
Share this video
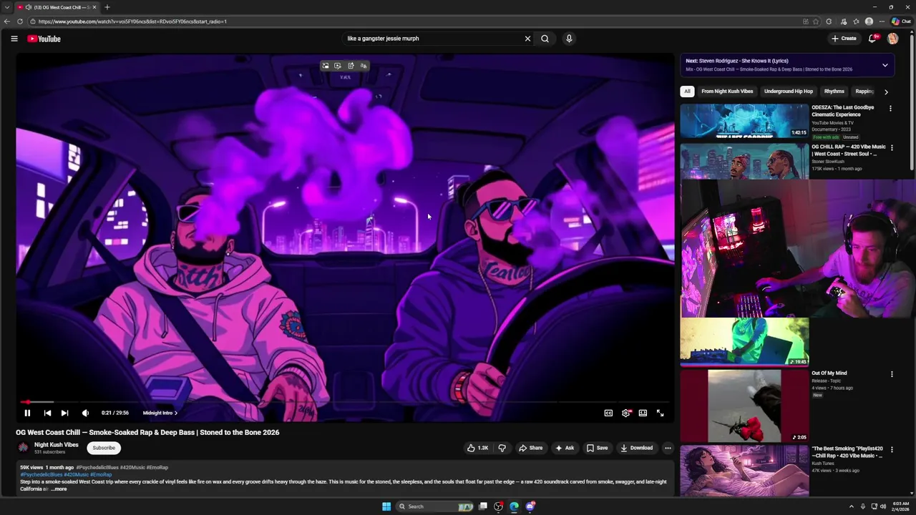(530, 448)
